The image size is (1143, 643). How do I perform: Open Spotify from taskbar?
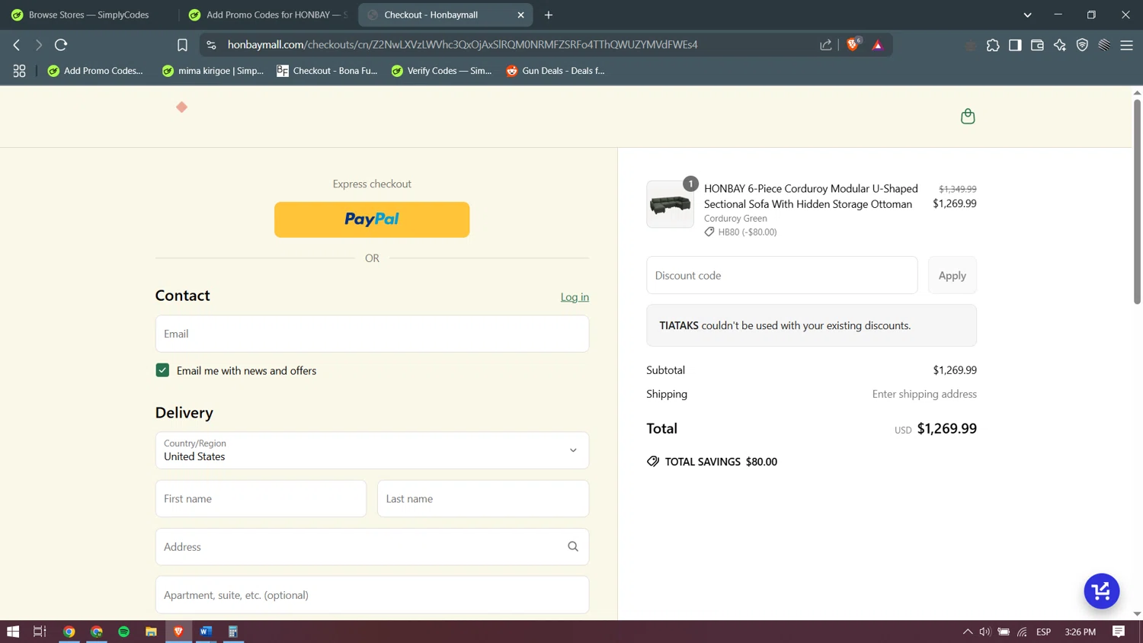pos(123,632)
